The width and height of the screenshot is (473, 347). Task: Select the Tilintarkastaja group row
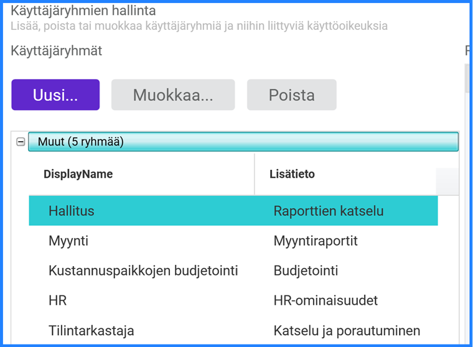point(91,330)
